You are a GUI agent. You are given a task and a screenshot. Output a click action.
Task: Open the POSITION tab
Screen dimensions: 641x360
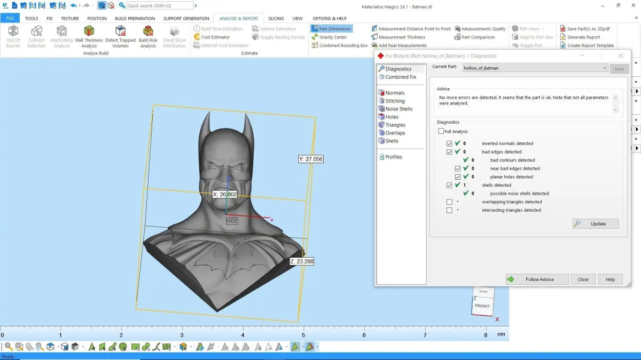click(97, 18)
